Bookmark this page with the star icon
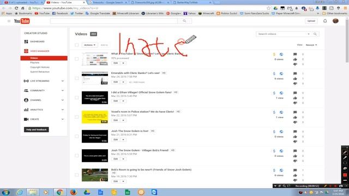The image size is (349, 196). (x=269, y=8)
